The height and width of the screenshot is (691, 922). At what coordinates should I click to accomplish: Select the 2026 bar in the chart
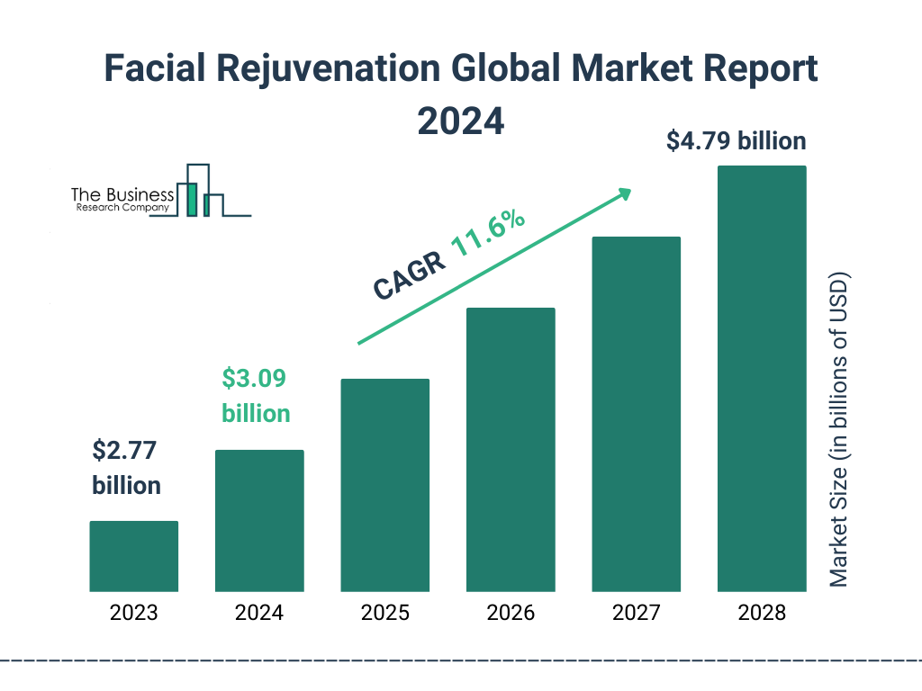click(511, 450)
